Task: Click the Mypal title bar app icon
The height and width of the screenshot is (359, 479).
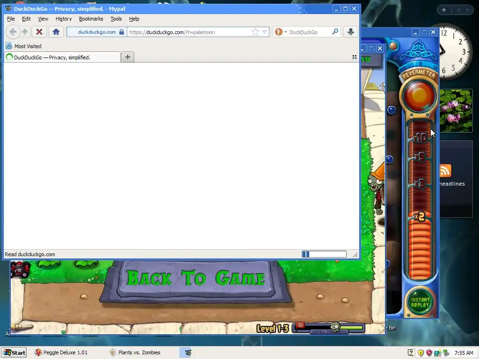Action: point(8,8)
